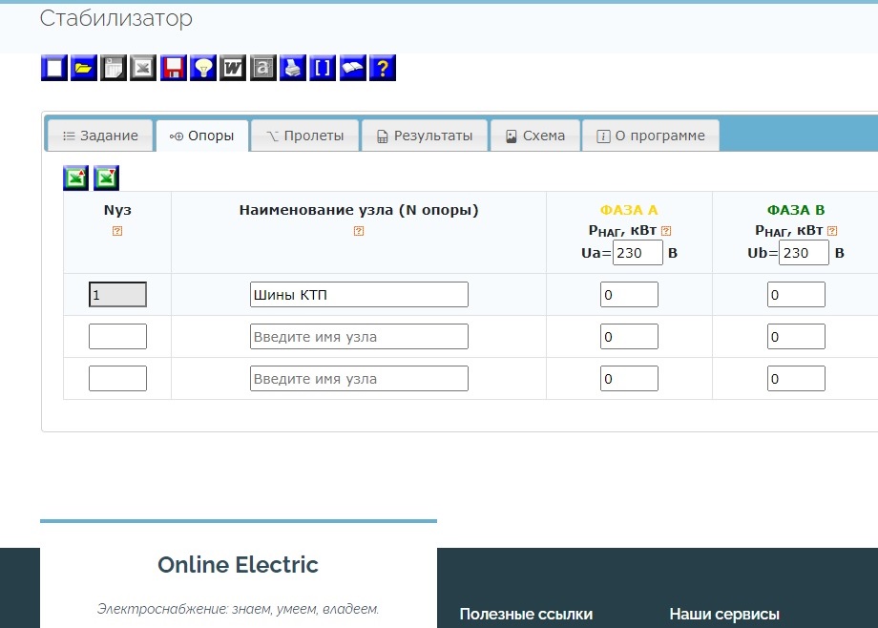
Task: Click 'Электроснабжение: знаем, умеем, владеем.' slogan
Action: click(x=238, y=609)
